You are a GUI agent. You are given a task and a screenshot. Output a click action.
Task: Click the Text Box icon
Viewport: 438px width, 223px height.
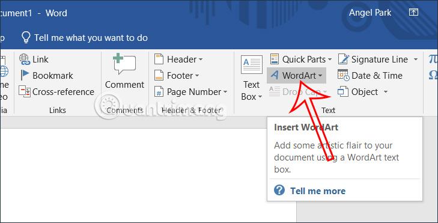click(x=251, y=64)
